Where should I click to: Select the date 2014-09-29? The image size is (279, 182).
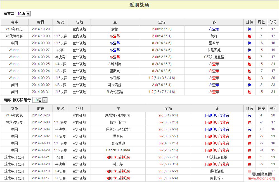click(41, 150)
